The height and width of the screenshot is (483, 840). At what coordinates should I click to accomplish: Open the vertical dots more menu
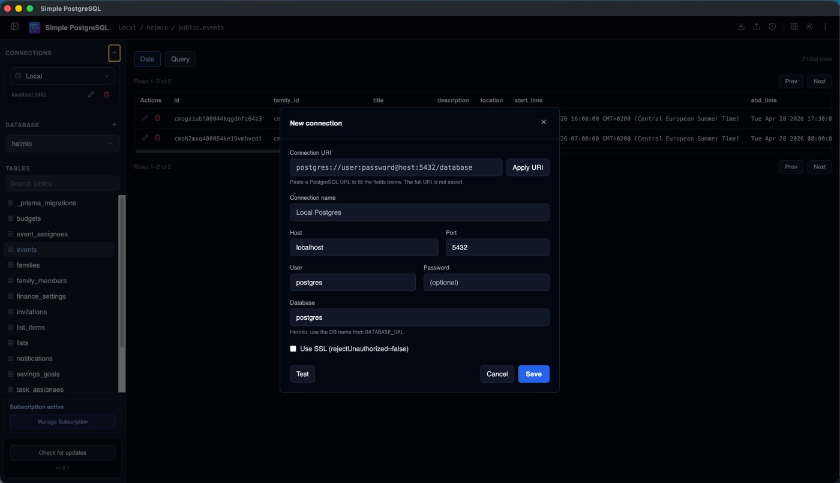825,26
